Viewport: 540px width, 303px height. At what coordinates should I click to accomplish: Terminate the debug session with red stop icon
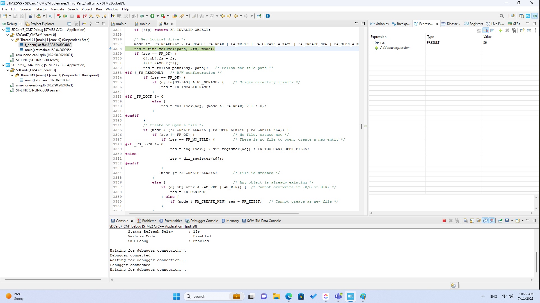tap(79, 16)
